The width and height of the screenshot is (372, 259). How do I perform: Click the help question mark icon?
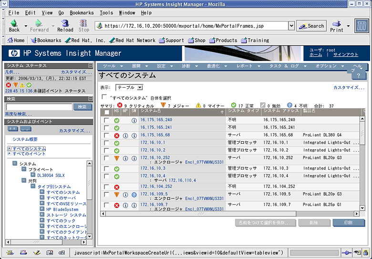pos(359,76)
